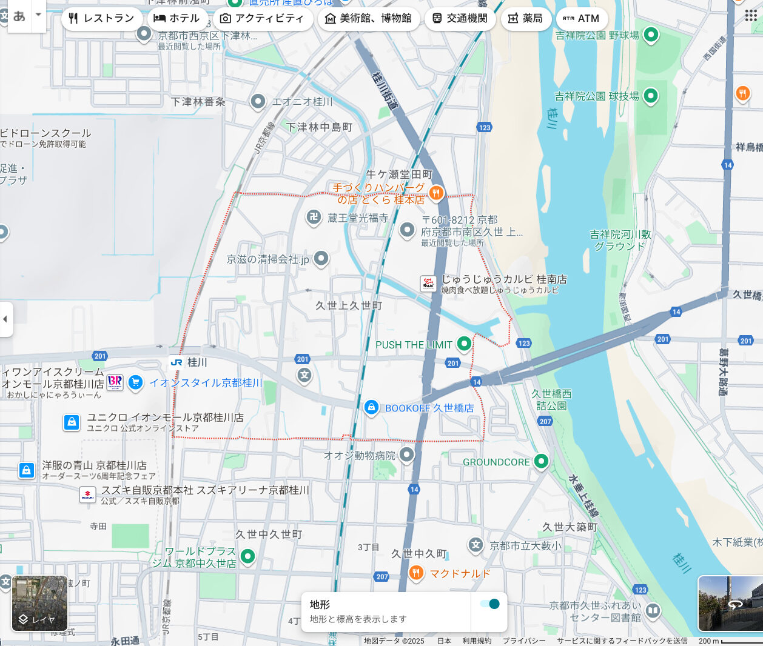Open the レイヤ layers thumbnail
Screen dimensions: 763x646
tap(39, 603)
